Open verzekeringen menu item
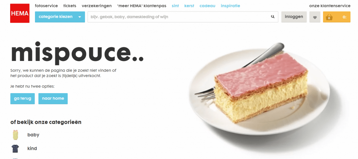Viewport: 358px width, 159px height. click(96, 6)
